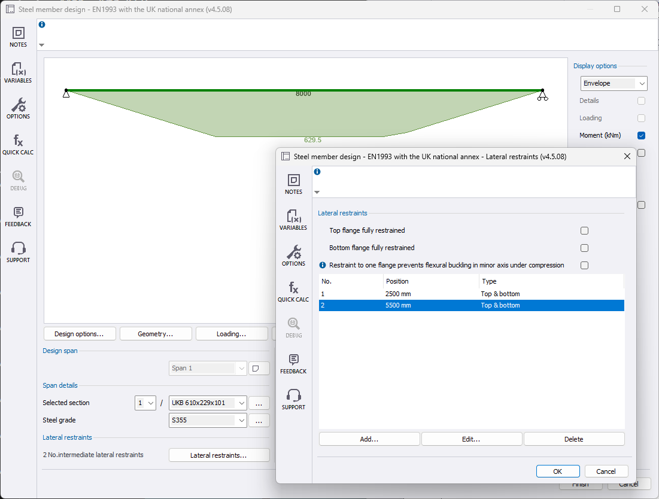Expand the notes panel arrow in the dialog
Screen dimensions: 659x499
click(x=317, y=192)
